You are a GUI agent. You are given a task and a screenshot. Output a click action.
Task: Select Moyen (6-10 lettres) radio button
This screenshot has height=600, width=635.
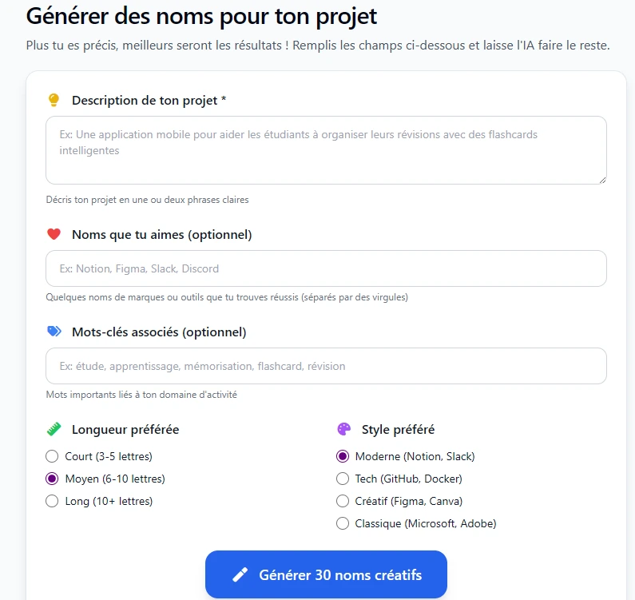[53, 479]
